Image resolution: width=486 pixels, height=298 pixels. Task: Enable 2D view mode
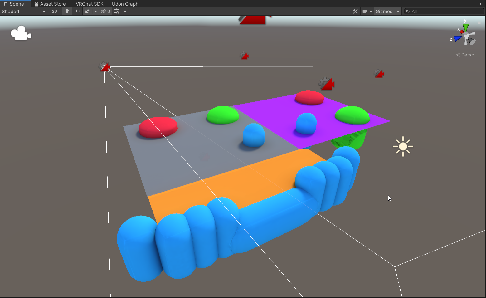(x=55, y=11)
